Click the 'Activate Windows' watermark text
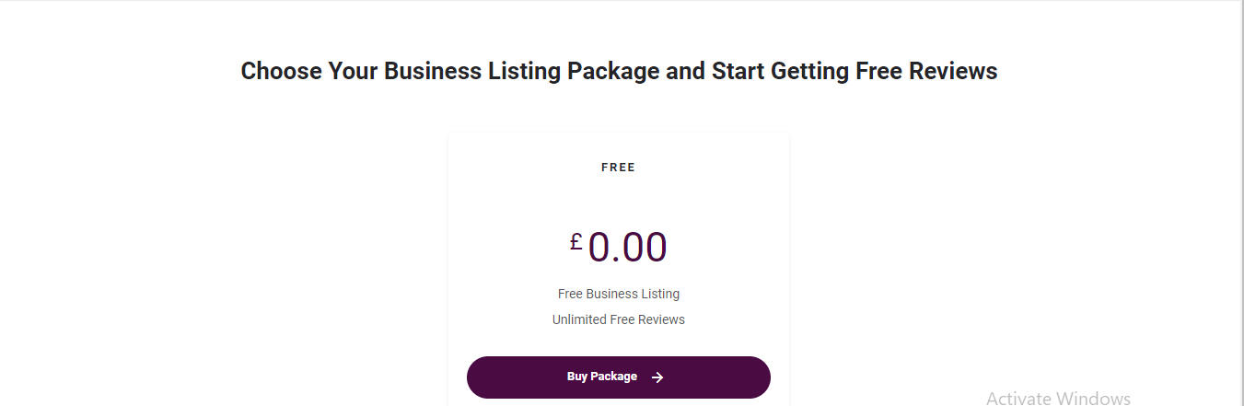The height and width of the screenshot is (406, 1244). [1057, 398]
